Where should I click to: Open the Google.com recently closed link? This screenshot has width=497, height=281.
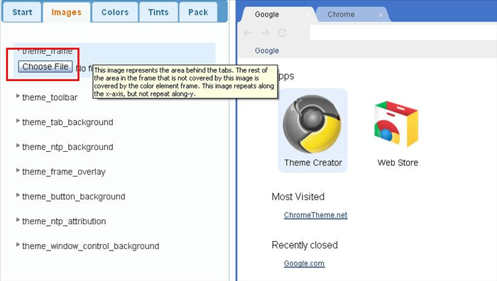pos(304,263)
